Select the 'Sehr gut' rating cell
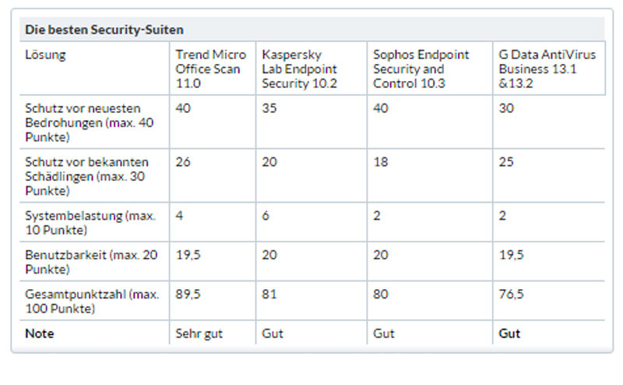The image size is (623, 385). point(199,334)
